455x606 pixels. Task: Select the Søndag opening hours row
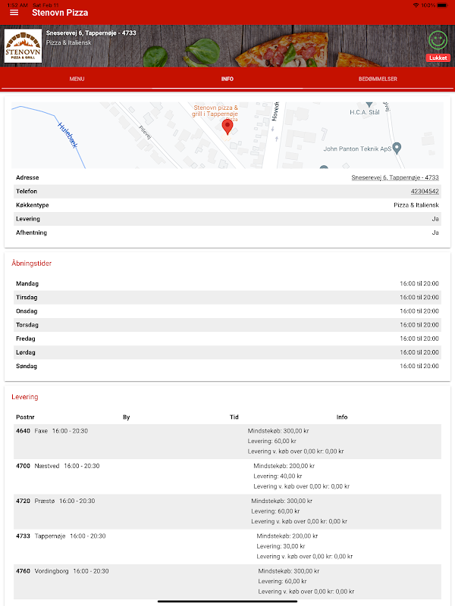coord(227,366)
